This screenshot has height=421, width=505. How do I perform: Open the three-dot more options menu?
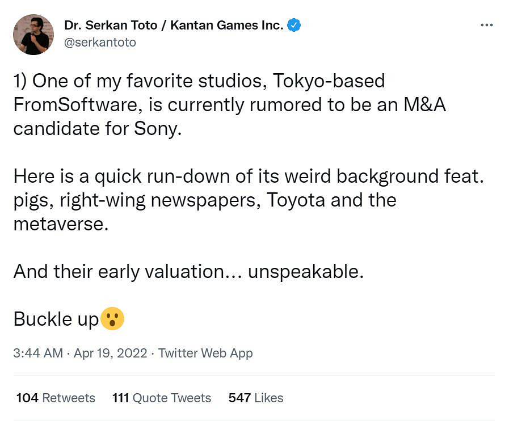click(486, 26)
